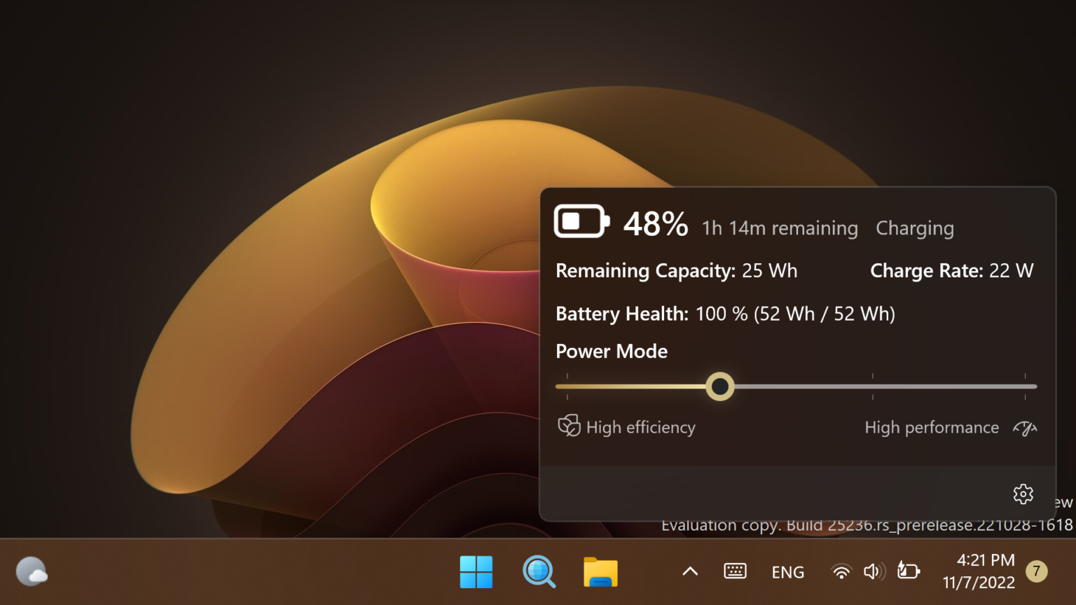Mute the system volume
The image size is (1076, 605).
874,571
